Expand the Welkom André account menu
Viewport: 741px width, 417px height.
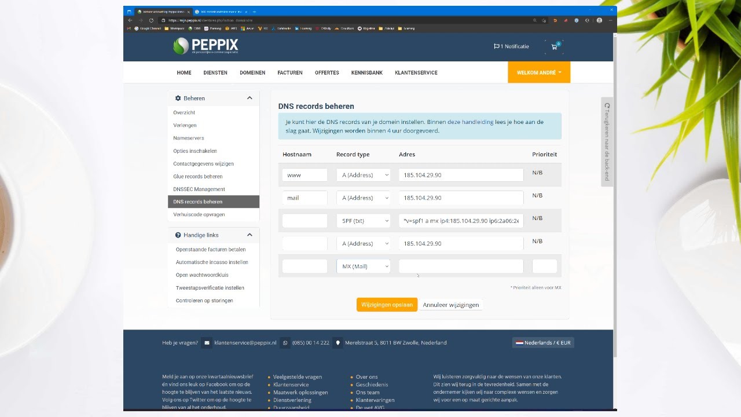(539, 72)
